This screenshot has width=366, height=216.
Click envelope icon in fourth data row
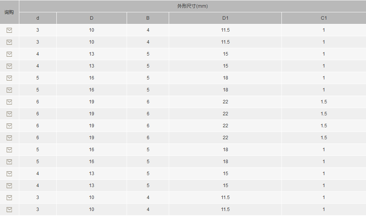pos(9,66)
